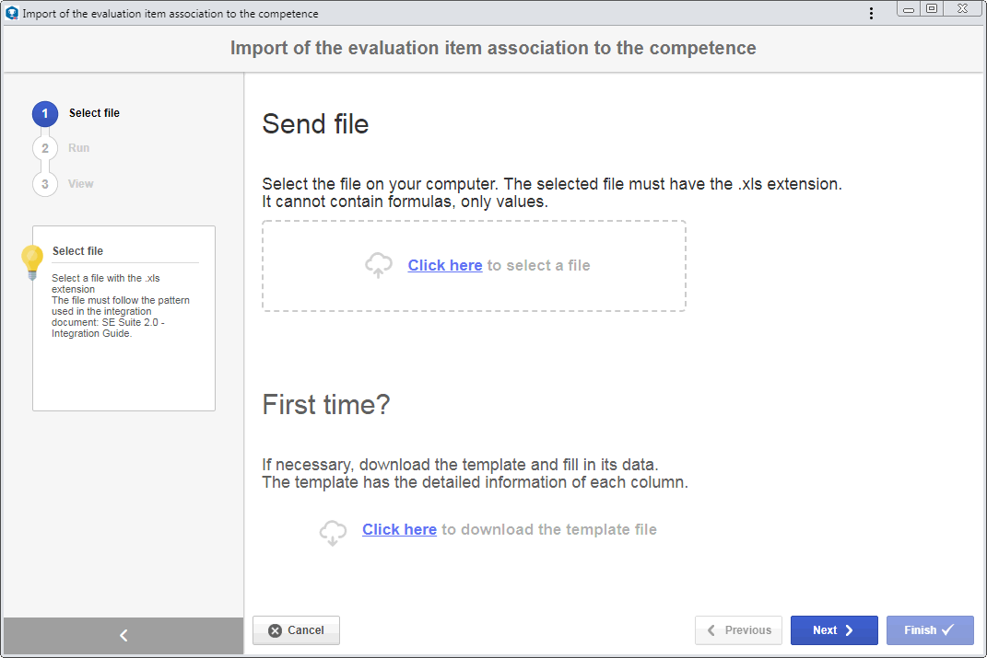
Task: Click inside the dashed file drop area
Action: click(474, 266)
